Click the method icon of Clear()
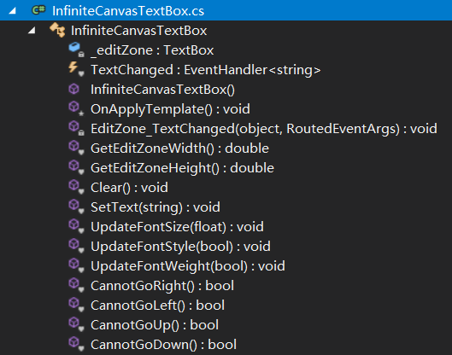 coord(76,187)
